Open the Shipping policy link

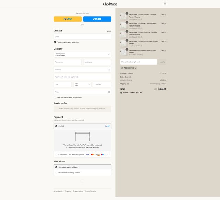68,191
